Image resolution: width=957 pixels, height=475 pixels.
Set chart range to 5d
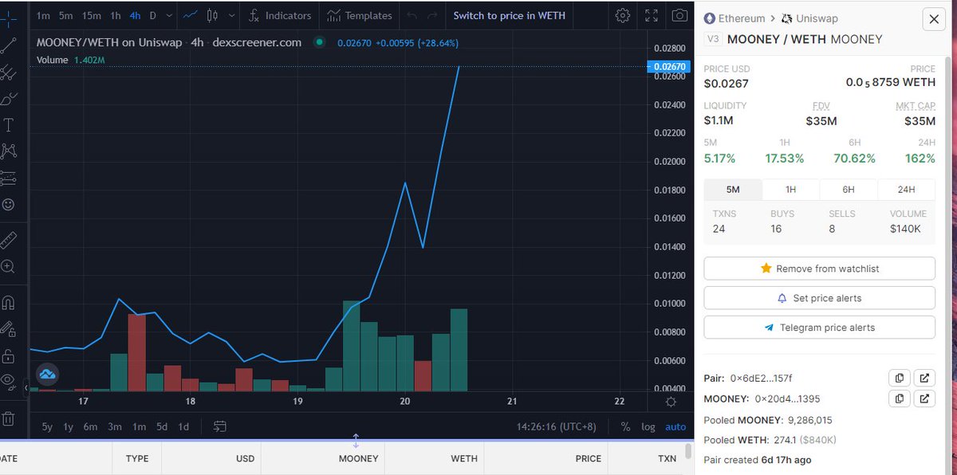click(x=162, y=426)
